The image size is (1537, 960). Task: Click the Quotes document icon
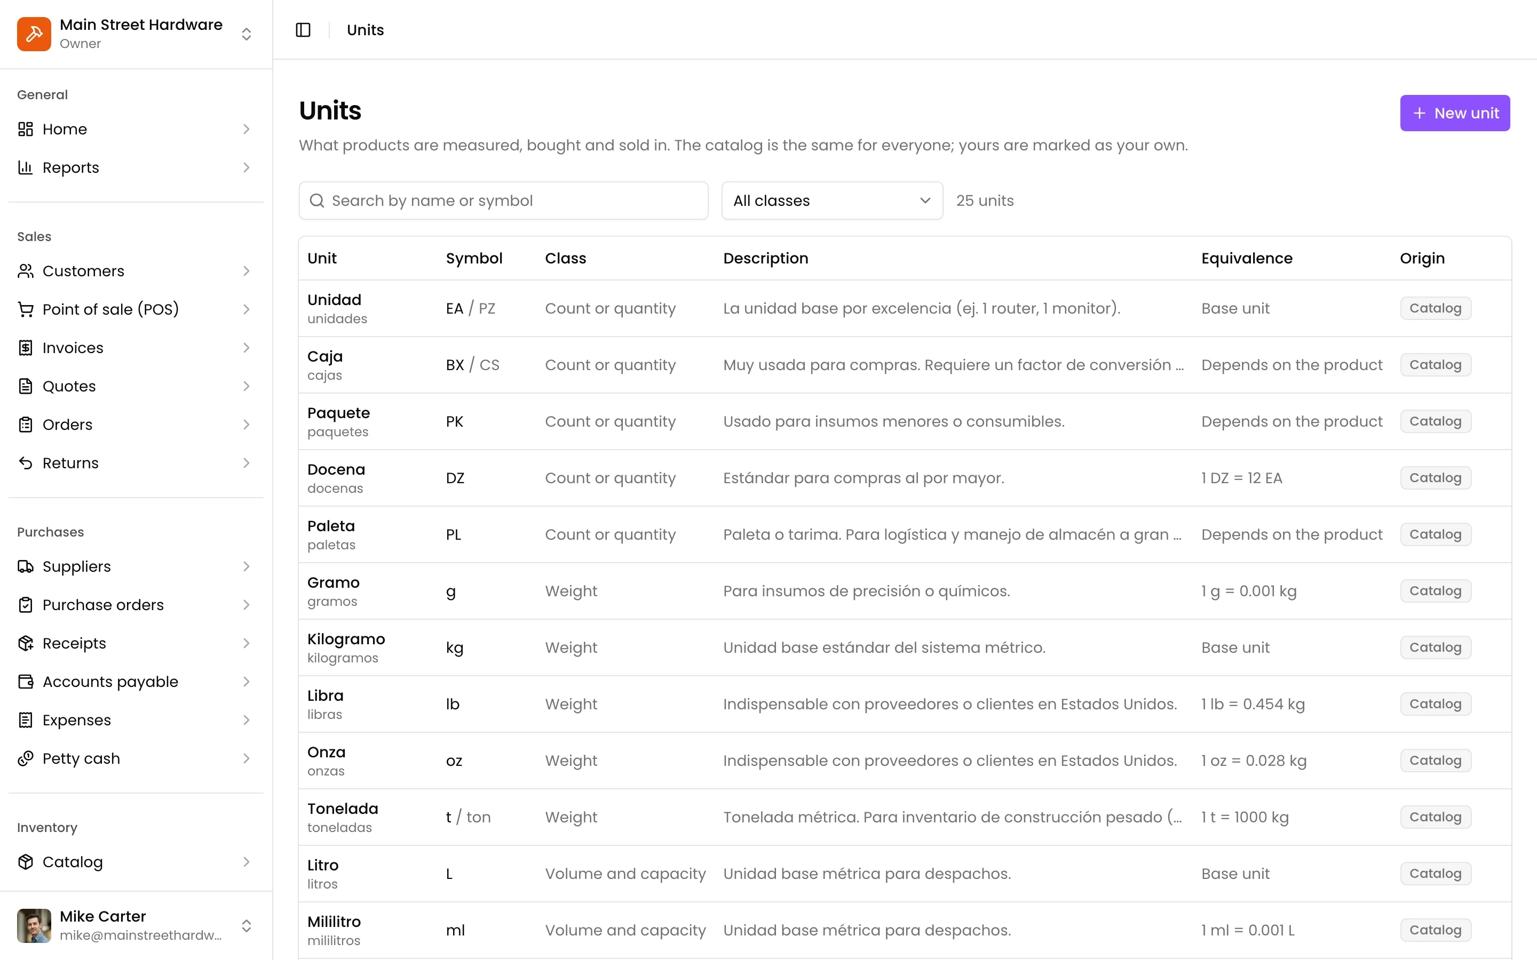coord(26,386)
